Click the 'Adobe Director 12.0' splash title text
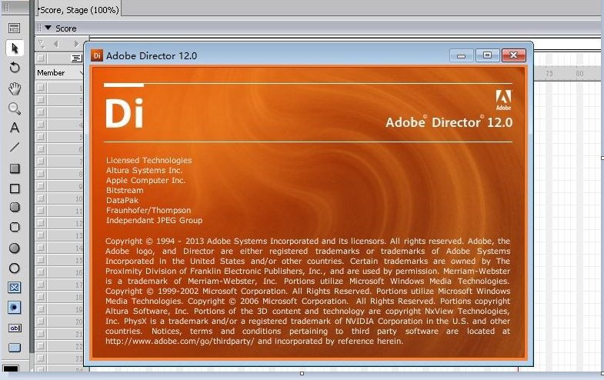 click(449, 122)
